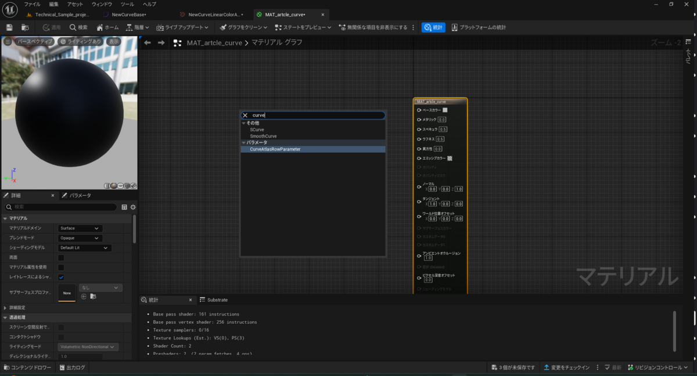Image resolution: width=697 pixels, height=376 pixels.
Task: Select CurveAtlasRowParameter from search results
Action: click(x=275, y=149)
